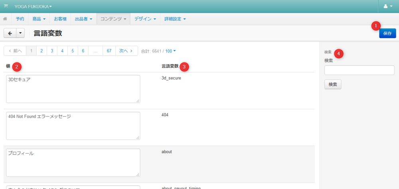
Task: Click the shopping cart icon
Action: tap(6, 6)
